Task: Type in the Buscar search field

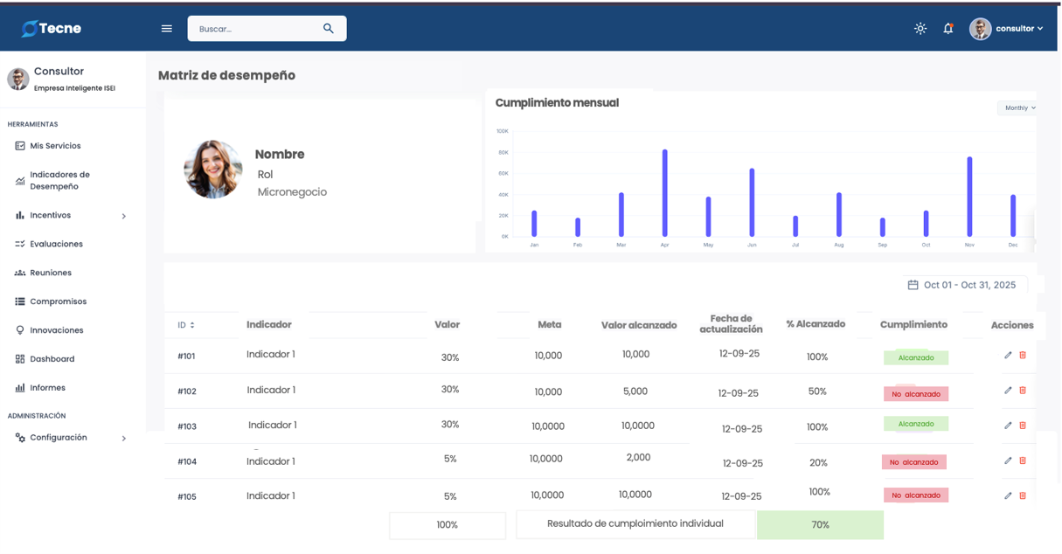Action: (x=253, y=29)
